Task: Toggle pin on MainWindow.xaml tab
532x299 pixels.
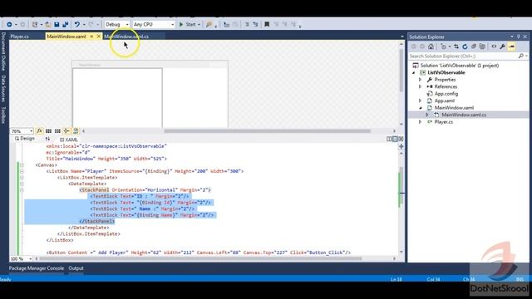Action: pyautogui.click(x=91, y=37)
